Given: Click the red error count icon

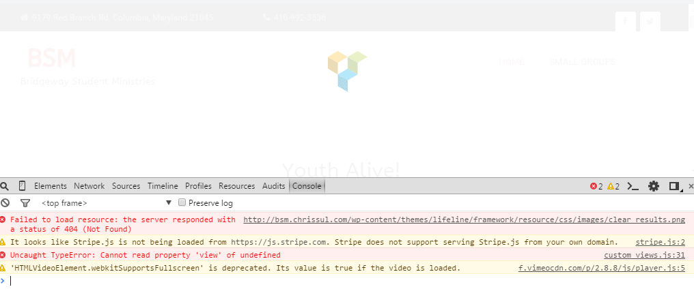Looking at the screenshot, I should [594, 186].
